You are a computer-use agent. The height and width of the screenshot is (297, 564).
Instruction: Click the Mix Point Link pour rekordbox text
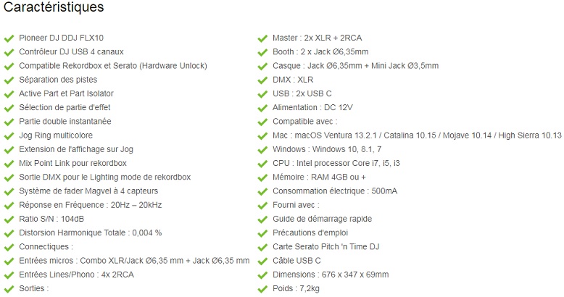coord(72,163)
